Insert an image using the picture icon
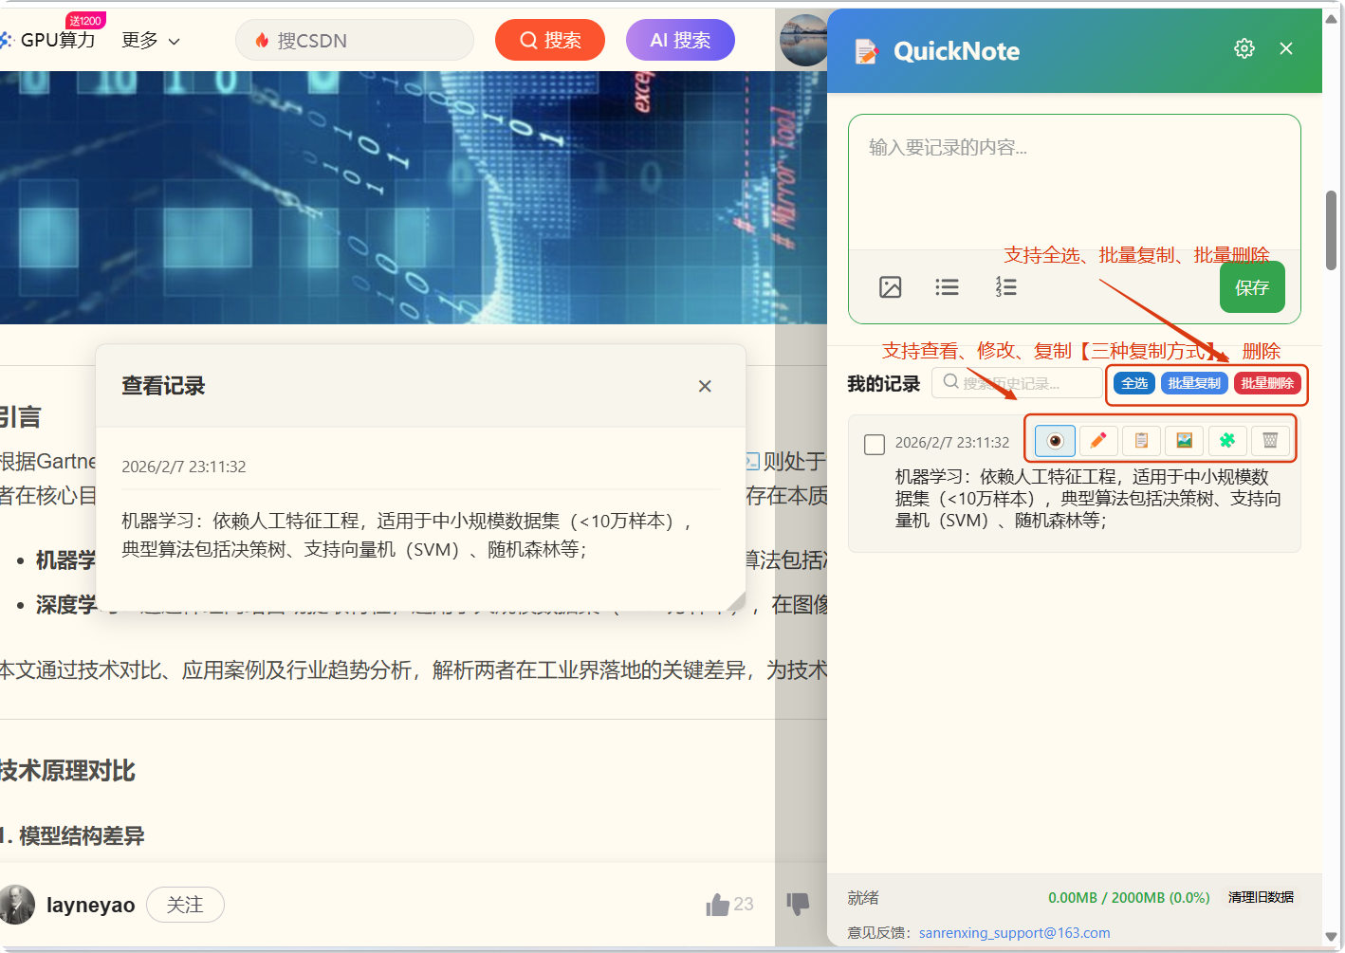1345x953 pixels. click(890, 286)
